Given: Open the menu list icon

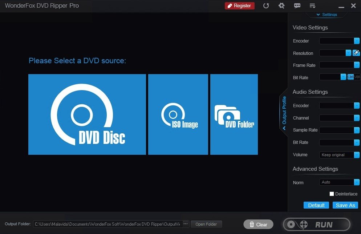Looking at the screenshot, I should pyautogui.click(x=312, y=6).
